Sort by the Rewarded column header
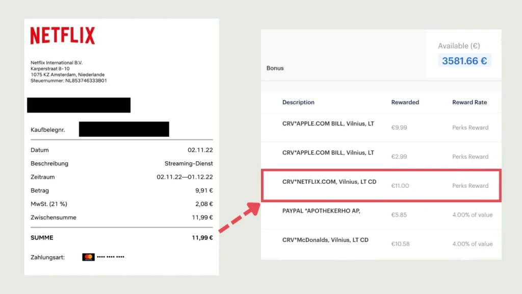This screenshot has height=294, width=522. pyautogui.click(x=405, y=102)
